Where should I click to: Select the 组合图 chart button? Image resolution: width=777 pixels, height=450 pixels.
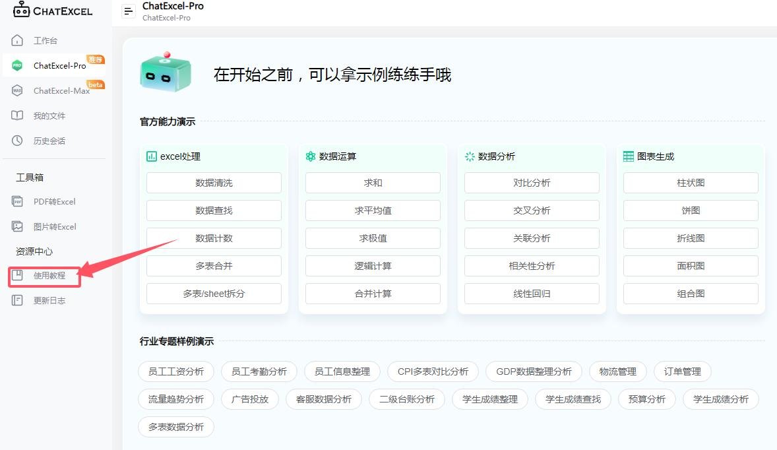click(691, 294)
